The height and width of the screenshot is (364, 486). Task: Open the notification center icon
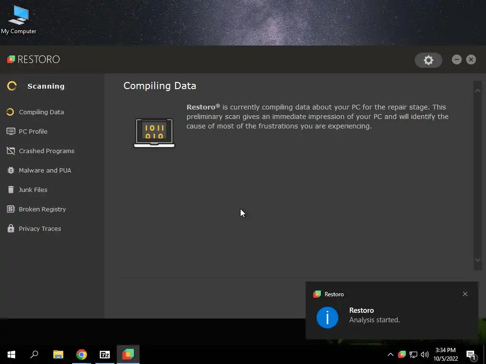click(471, 355)
